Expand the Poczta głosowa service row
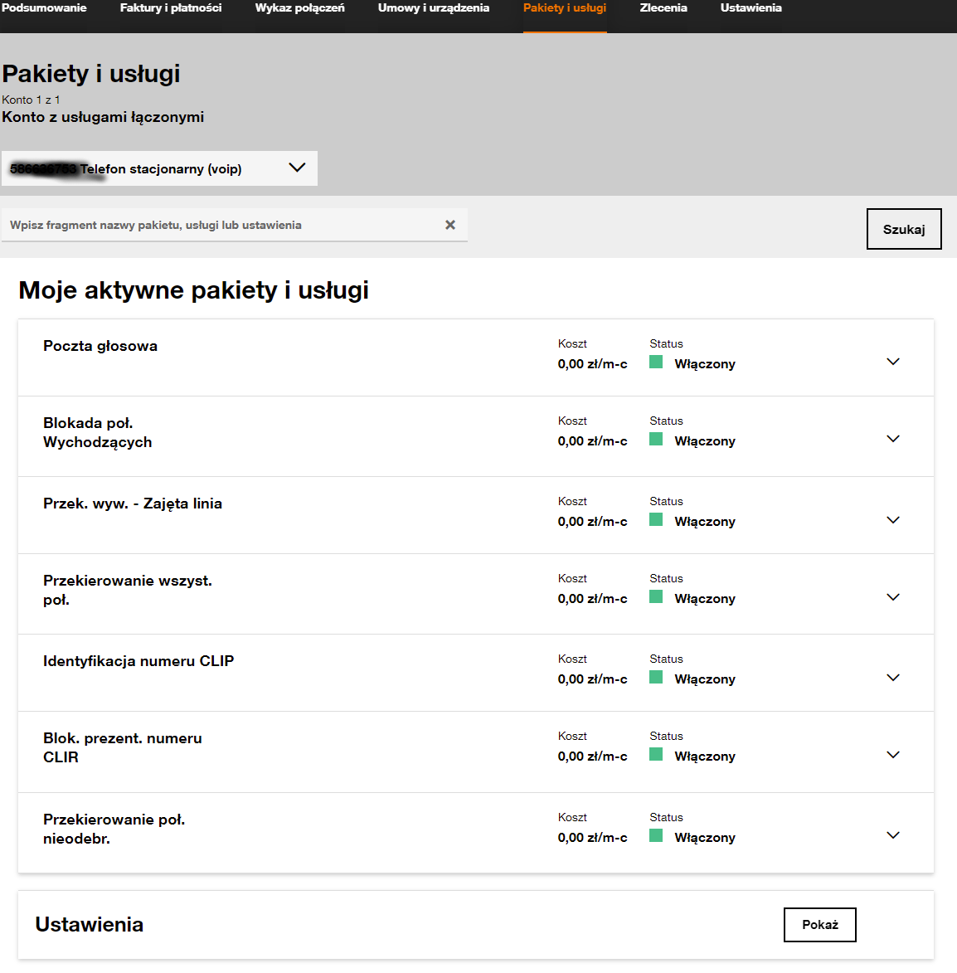 [x=893, y=362]
